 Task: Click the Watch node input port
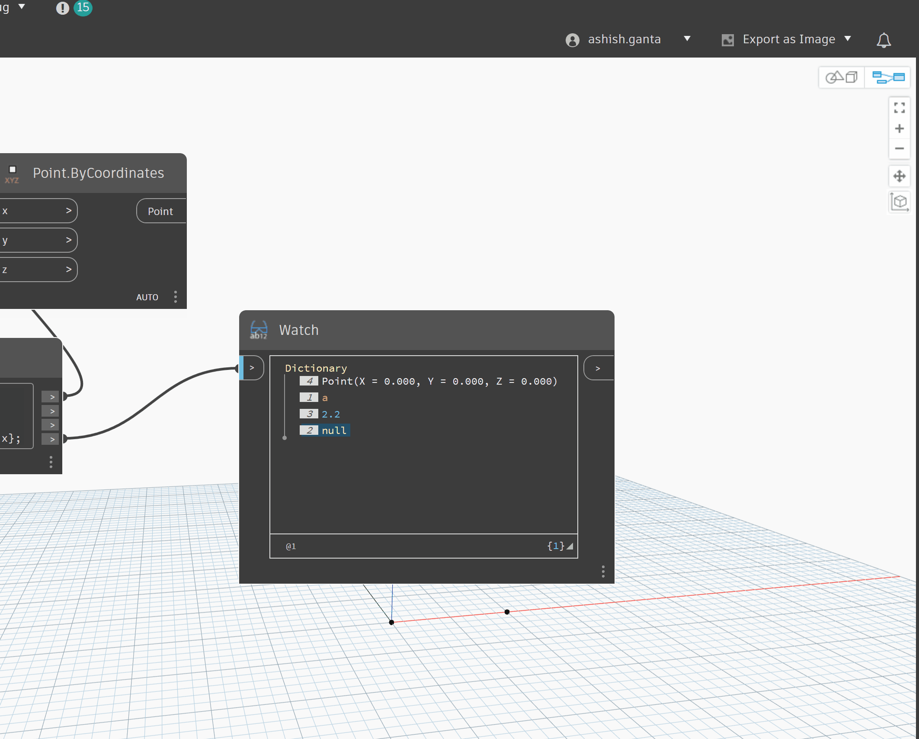point(253,368)
